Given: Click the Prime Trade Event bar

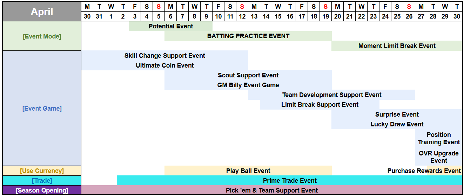Looking at the screenshot, I should 289,181.
